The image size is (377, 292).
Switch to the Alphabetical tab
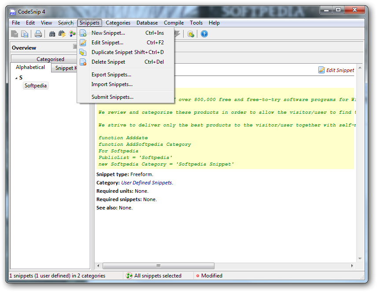(x=30, y=67)
